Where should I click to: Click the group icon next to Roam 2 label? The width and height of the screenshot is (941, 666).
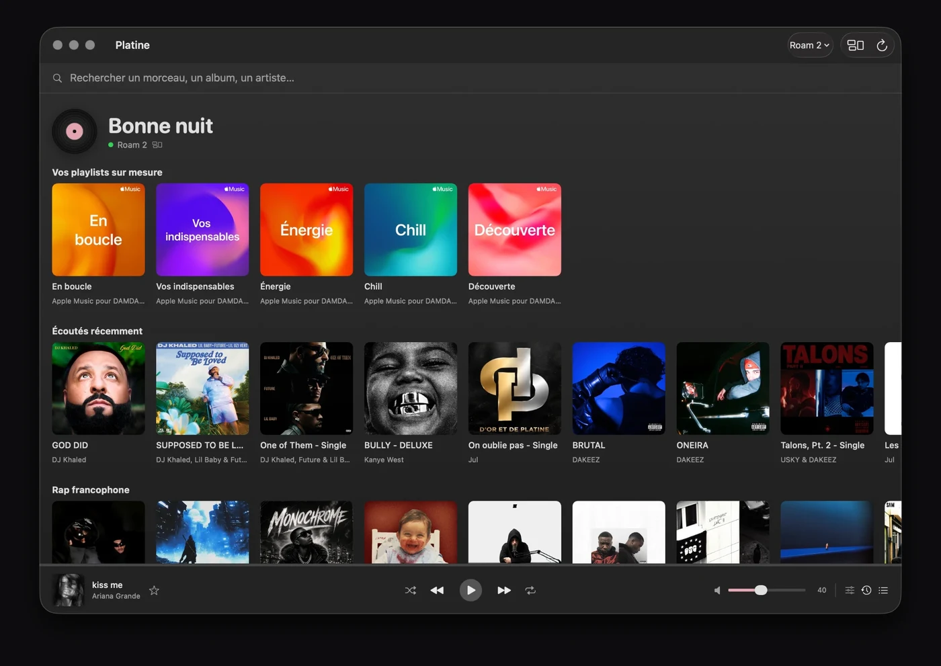click(157, 144)
